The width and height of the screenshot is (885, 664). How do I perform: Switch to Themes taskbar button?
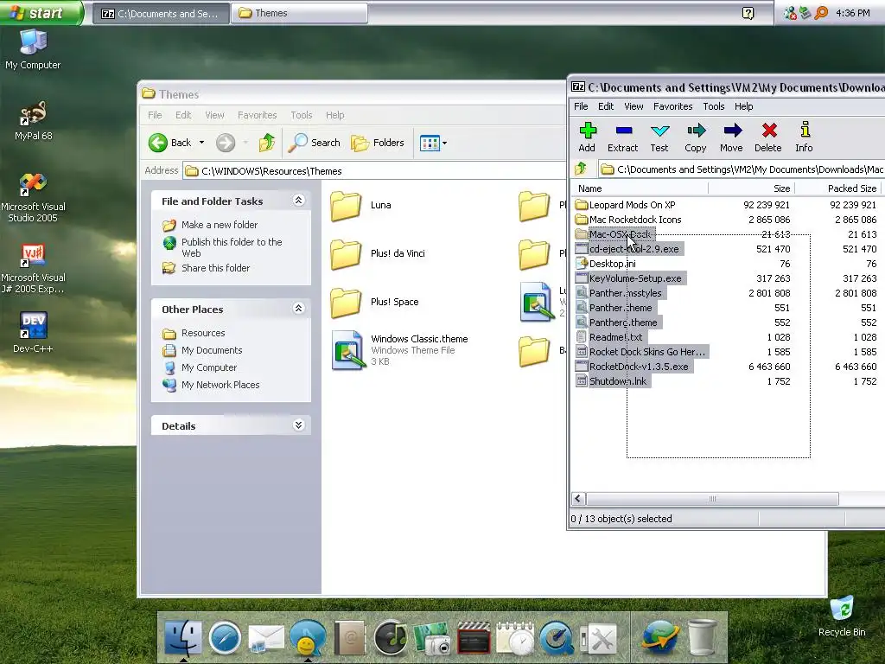(x=299, y=13)
